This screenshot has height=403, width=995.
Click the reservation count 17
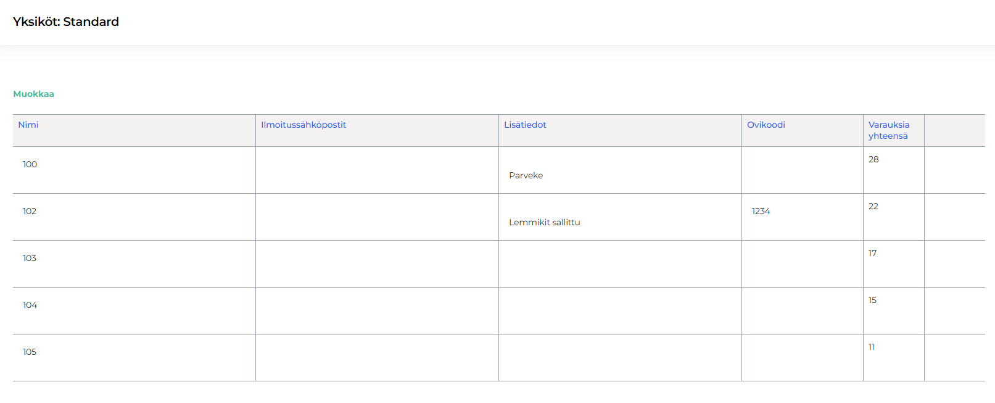[x=872, y=253]
